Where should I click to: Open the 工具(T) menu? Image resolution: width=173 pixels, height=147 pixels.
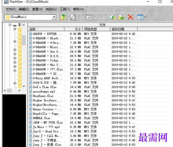(65, 9)
